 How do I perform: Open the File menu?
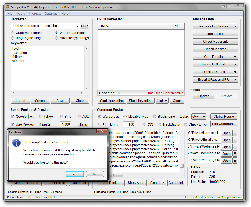point(10,14)
